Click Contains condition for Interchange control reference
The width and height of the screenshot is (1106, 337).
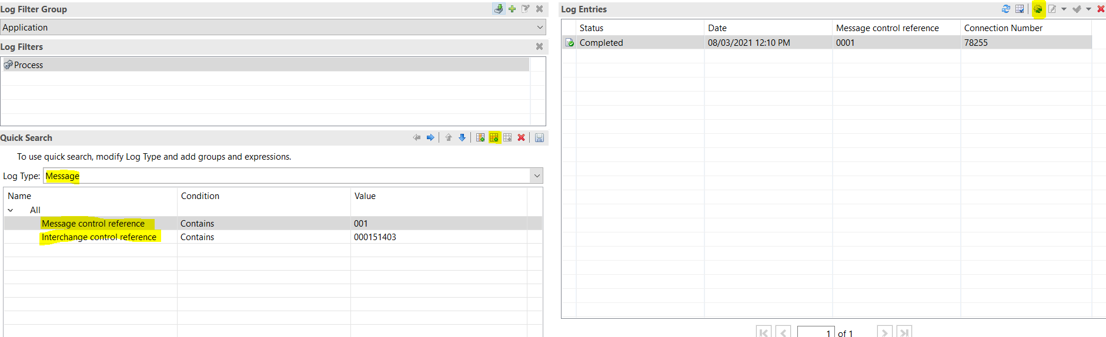197,237
